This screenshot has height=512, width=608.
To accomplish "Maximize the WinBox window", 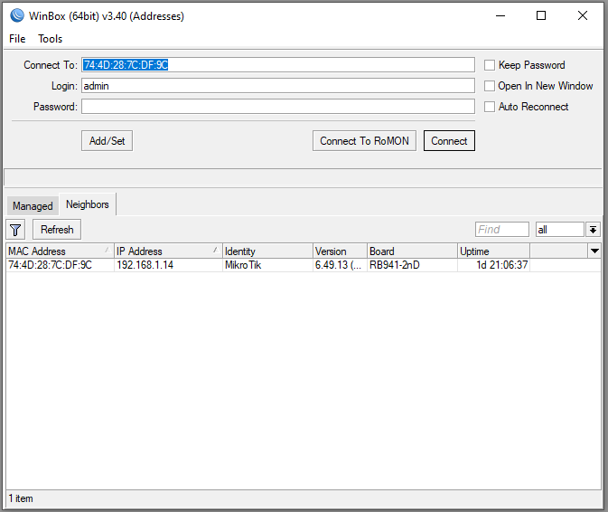I will [541, 15].
